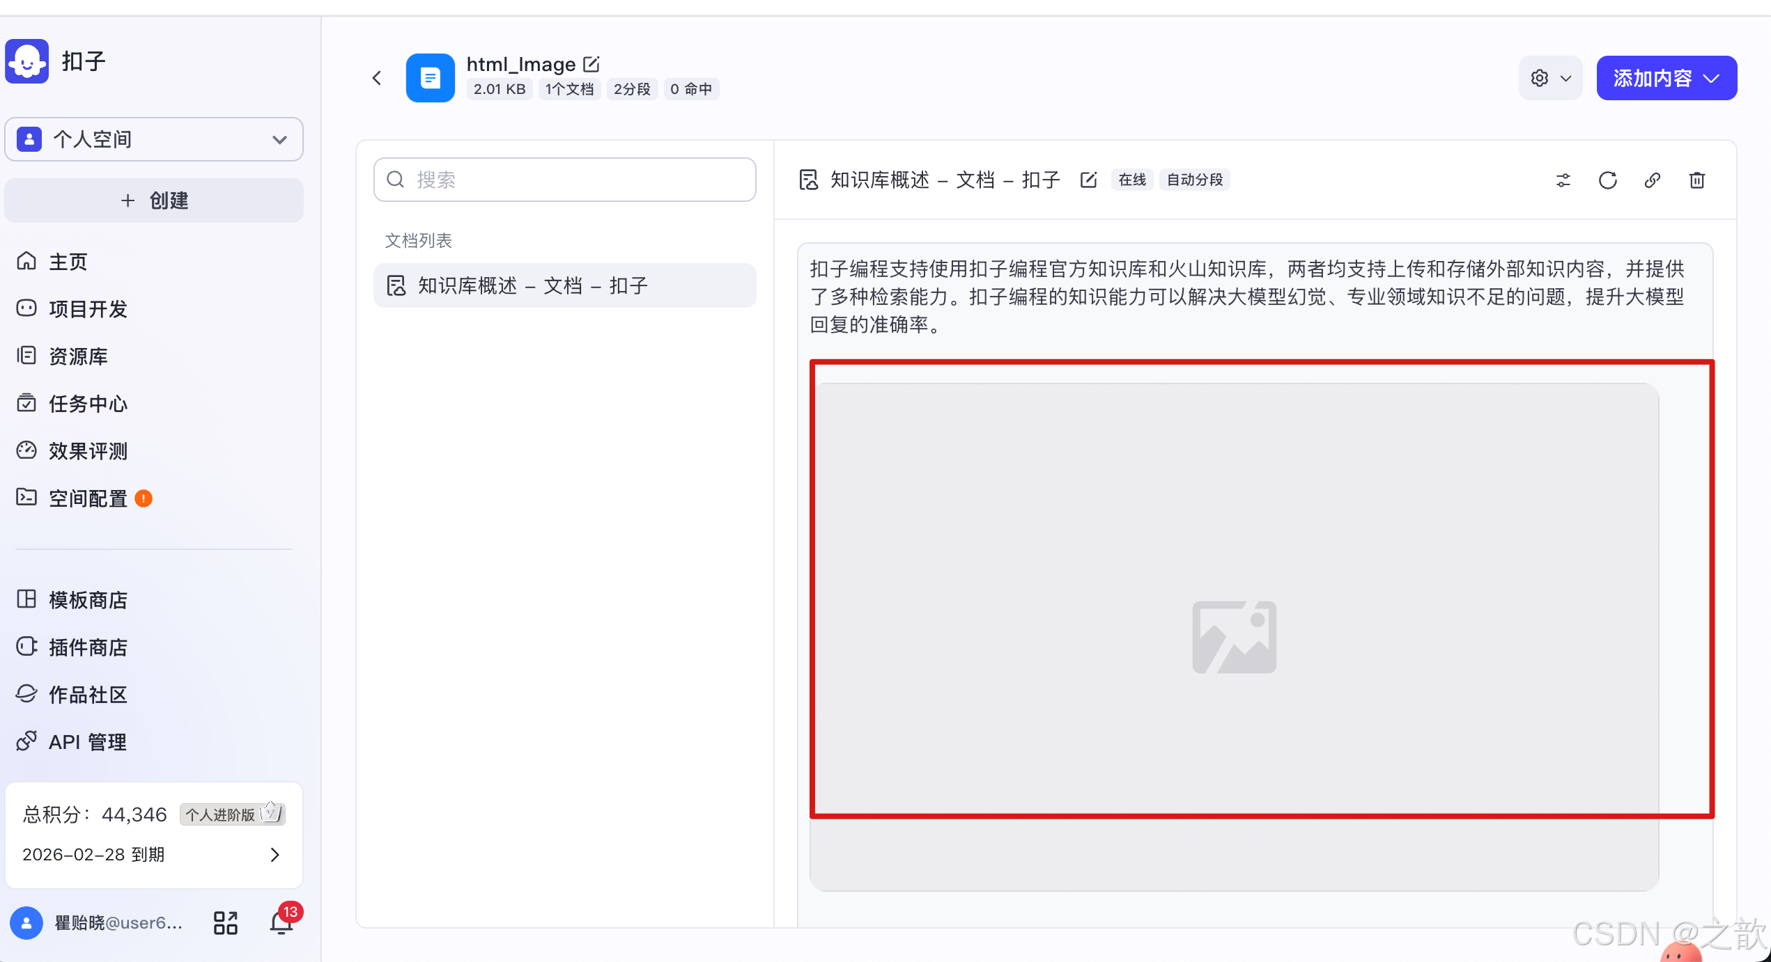The height and width of the screenshot is (962, 1771).
Task: Open the 扣子 logo icon
Action: click(26, 61)
